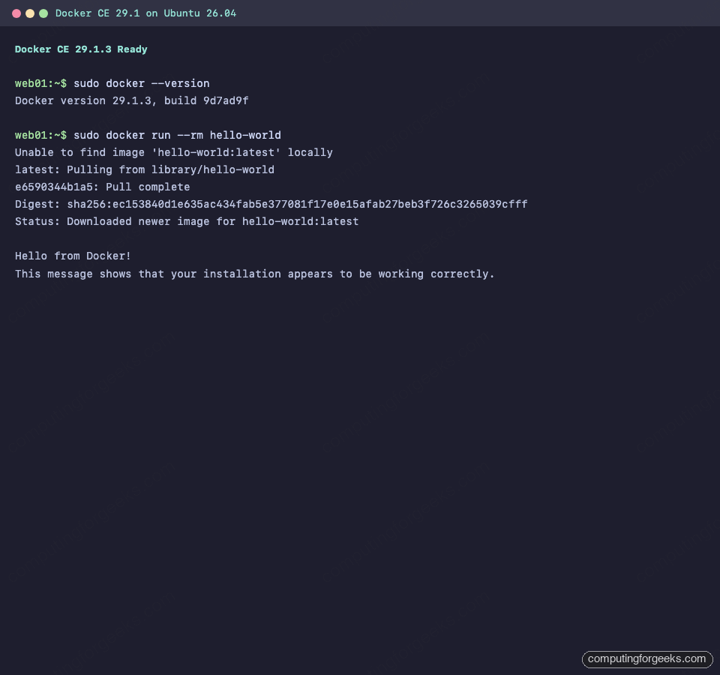Viewport: 720px width, 675px height.
Task: Click the yellow minimize window icon
Action: tap(30, 13)
